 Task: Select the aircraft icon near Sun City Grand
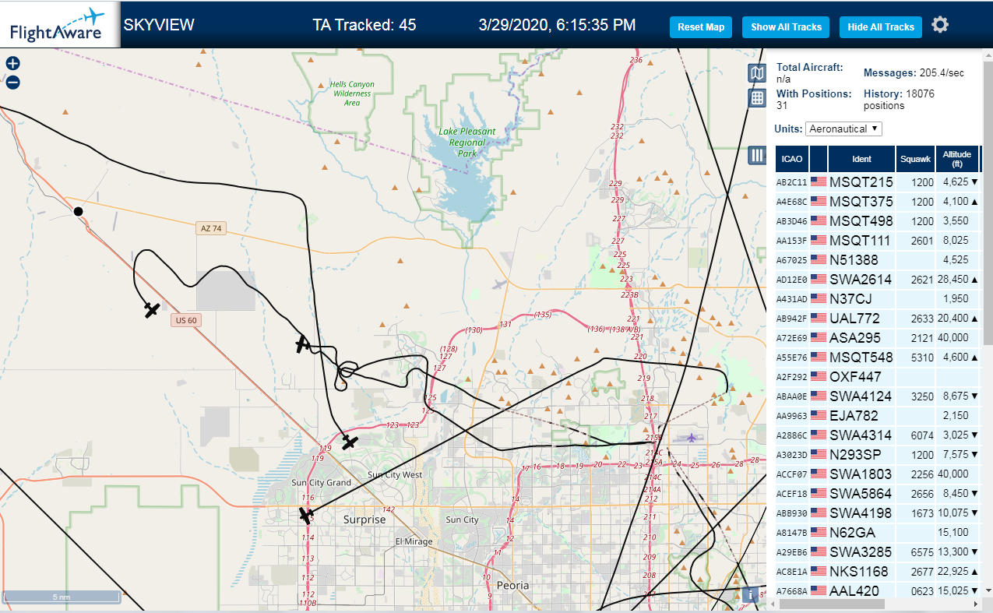350,442
